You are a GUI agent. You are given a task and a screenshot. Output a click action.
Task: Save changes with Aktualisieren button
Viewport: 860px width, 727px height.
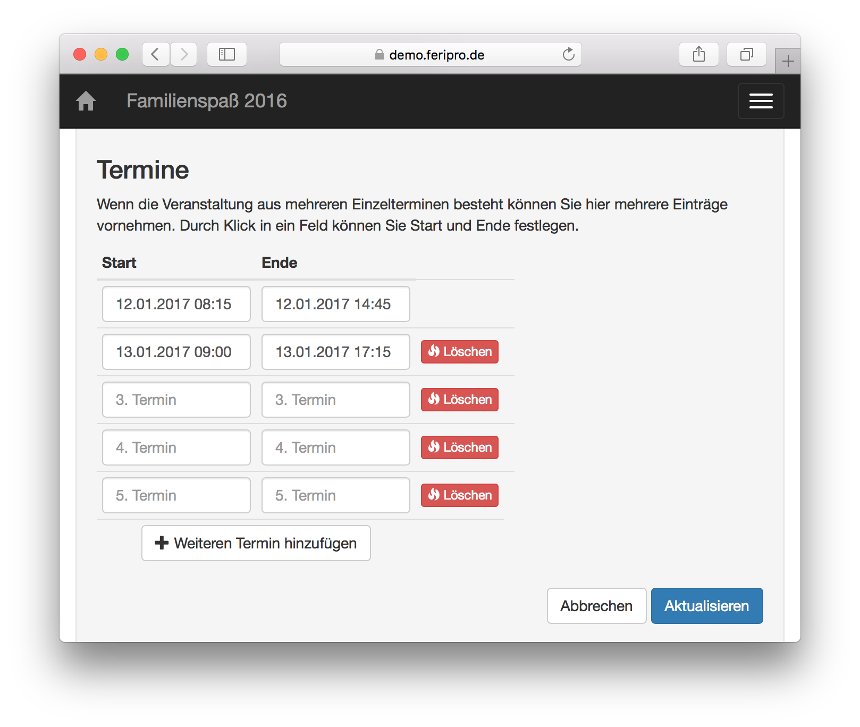706,606
